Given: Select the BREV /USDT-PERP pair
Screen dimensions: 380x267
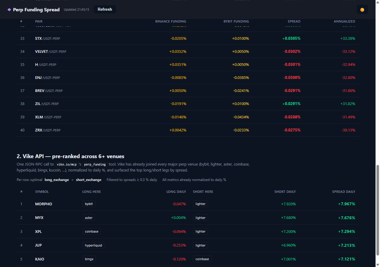Looking at the screenshot, I should (x=49, y=90).
